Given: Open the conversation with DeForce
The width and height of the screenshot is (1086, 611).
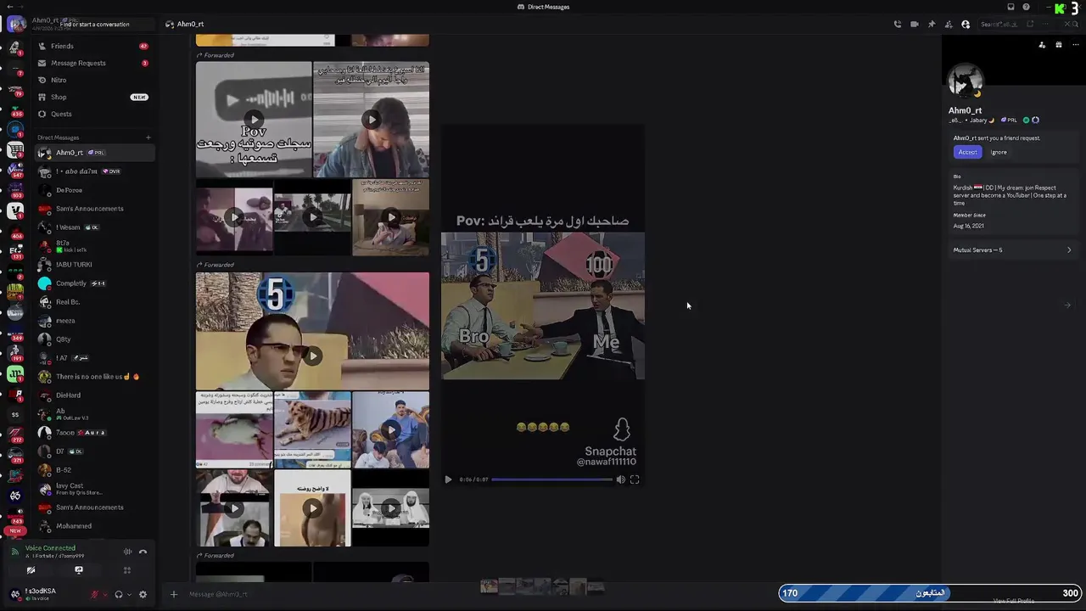Looking at the screenshot, I should pyautogui.click(x=93, y=190).
